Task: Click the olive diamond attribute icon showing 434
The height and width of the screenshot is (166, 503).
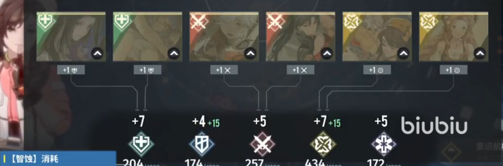Action: pos(323,144)
